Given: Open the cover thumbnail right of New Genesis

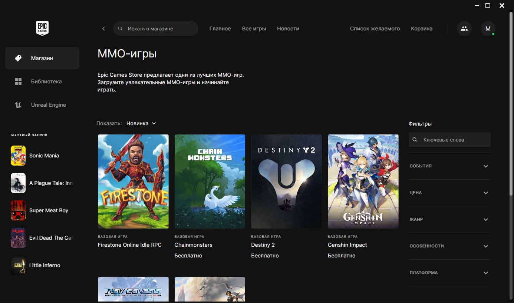Looking at the screenshot, I should click(x=210, y=289).
